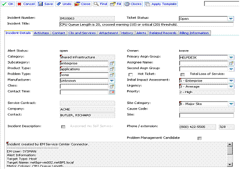Open the Problem Type lookup icon

pos(112,75)
